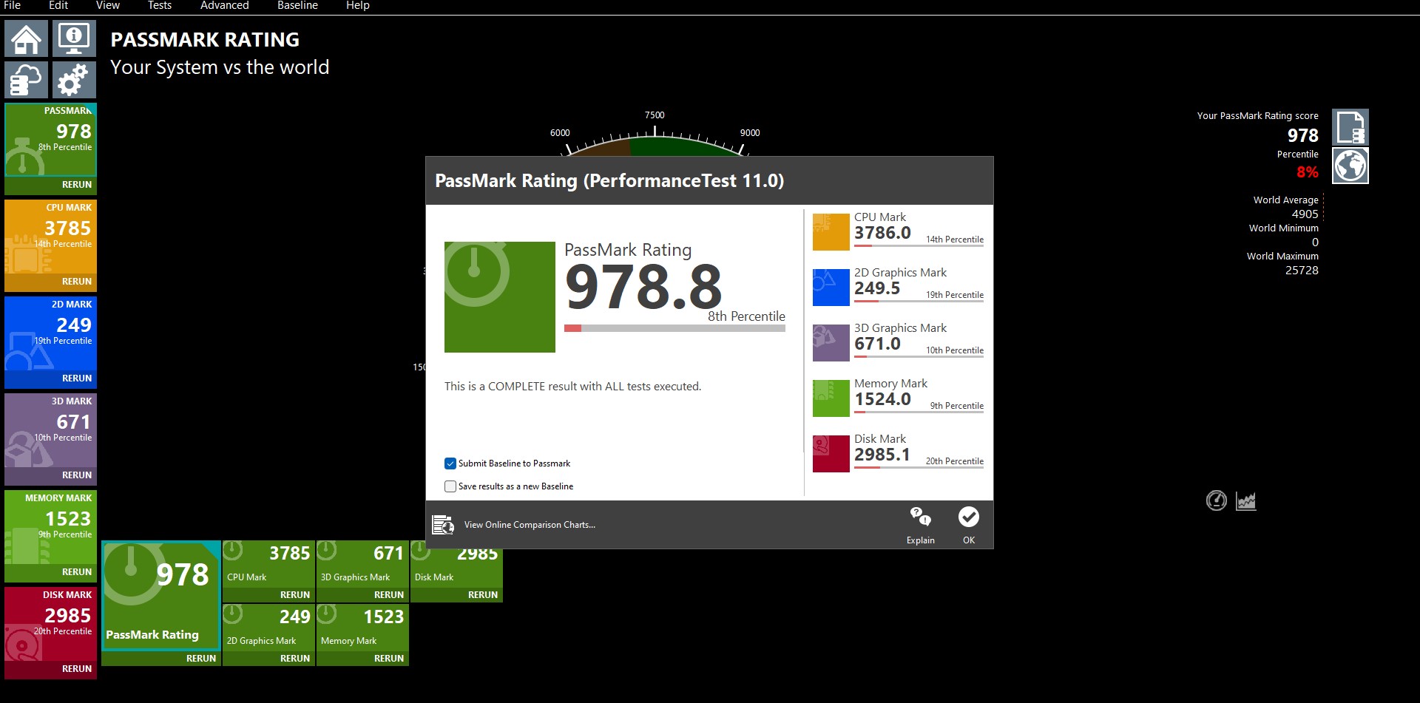Select the CPU MARK 3785 sidebar tile
Viewport: 1420px width, 703px height.
pyautogui.click(x=51, y=237)
